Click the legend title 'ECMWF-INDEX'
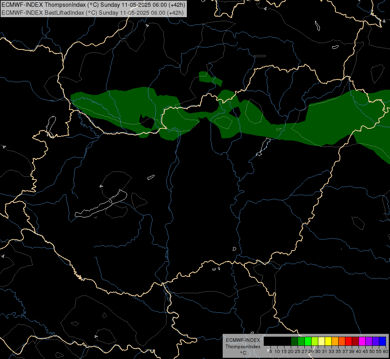The height and width of the screenshot is (359, 390). (x=243, y=340)
